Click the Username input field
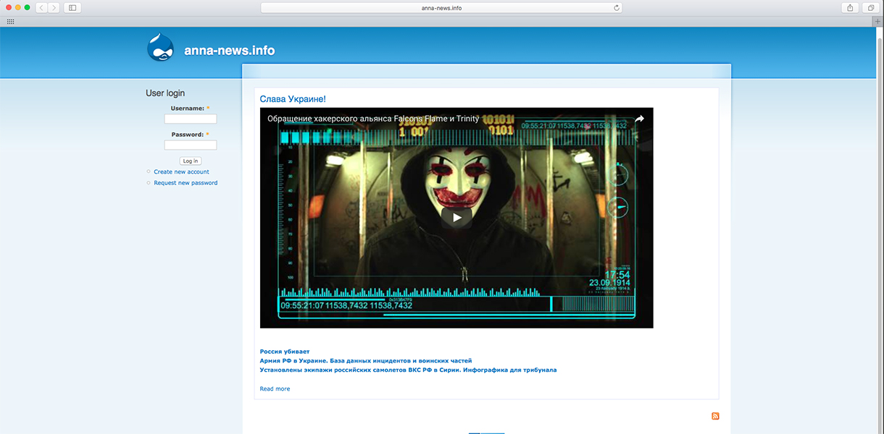 190,119
